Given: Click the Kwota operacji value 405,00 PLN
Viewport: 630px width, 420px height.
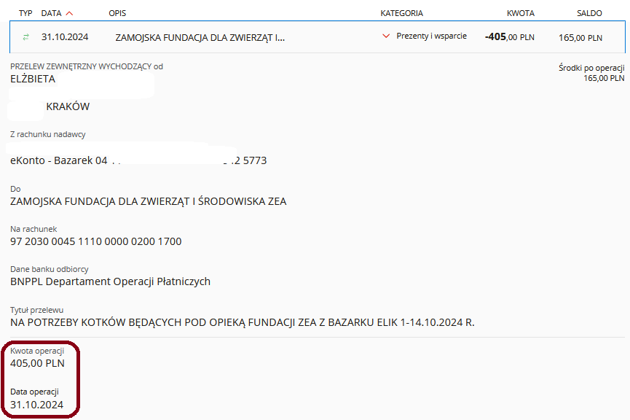Looking at the screenshot, I should click(x=37, y=363).
